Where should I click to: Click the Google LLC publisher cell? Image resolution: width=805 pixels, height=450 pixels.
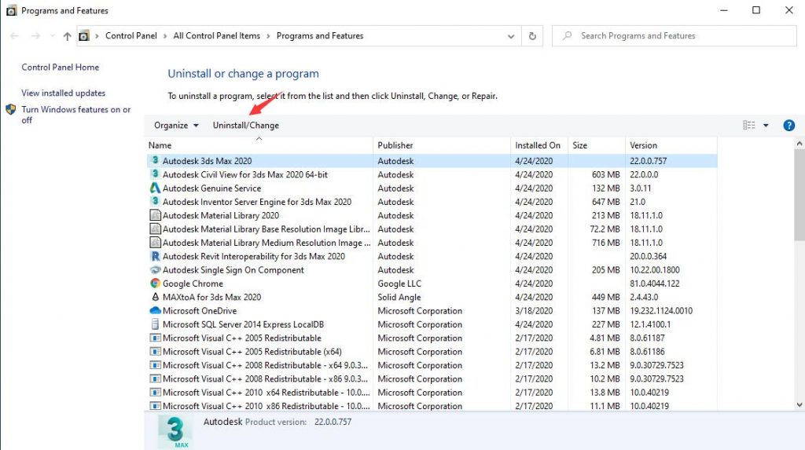pos(399,284)
